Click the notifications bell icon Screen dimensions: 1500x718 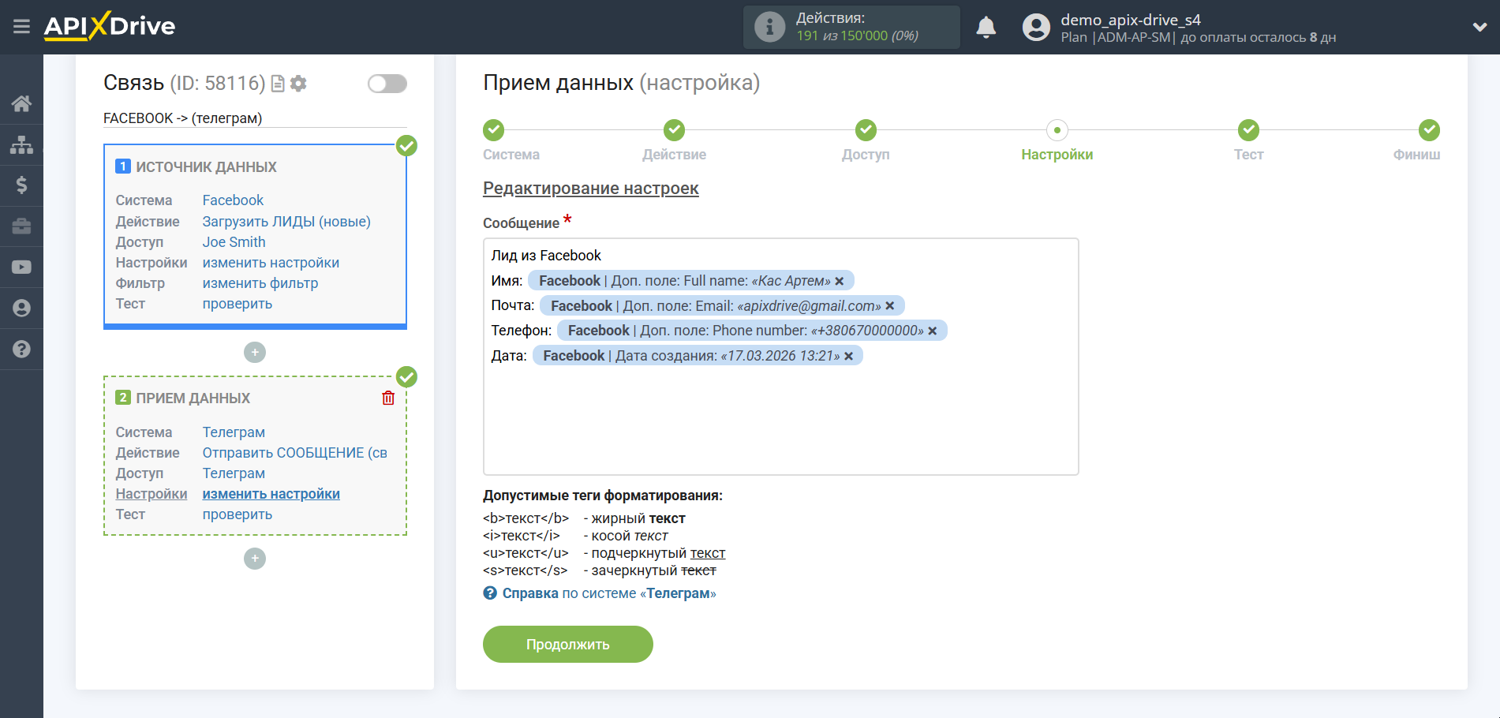click(x=986, y=28)
